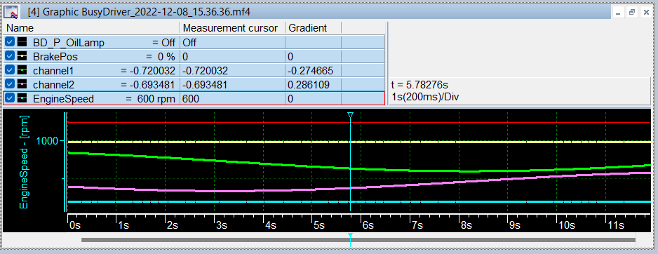Click channel2 gradient value 0.286109
Viewport: 658px width, 254px height.
pyautogui.click(x=309, y=85)
